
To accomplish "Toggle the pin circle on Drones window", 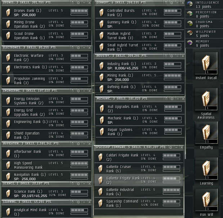I will click(x=79, y=3).
